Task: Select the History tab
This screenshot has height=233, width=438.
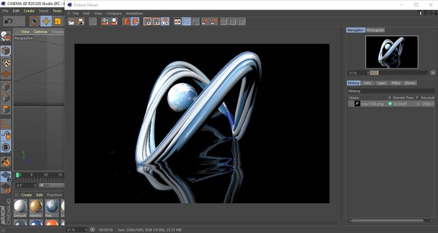Action: [354, 83]
